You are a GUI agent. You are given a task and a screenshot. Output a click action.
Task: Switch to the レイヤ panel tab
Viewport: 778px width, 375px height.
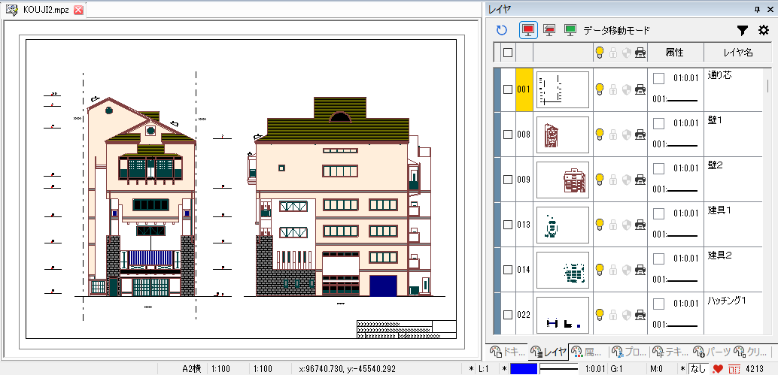point(549,352)
